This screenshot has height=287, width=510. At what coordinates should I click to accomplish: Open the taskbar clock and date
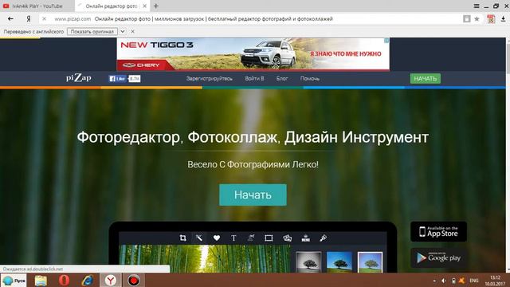pyautogui.click(x=495, y=281)
